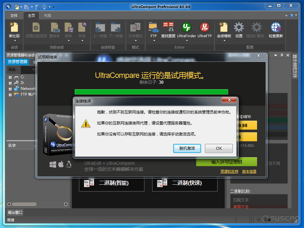Click 输入许可证密钥 enter license key button

pos(226,162)
